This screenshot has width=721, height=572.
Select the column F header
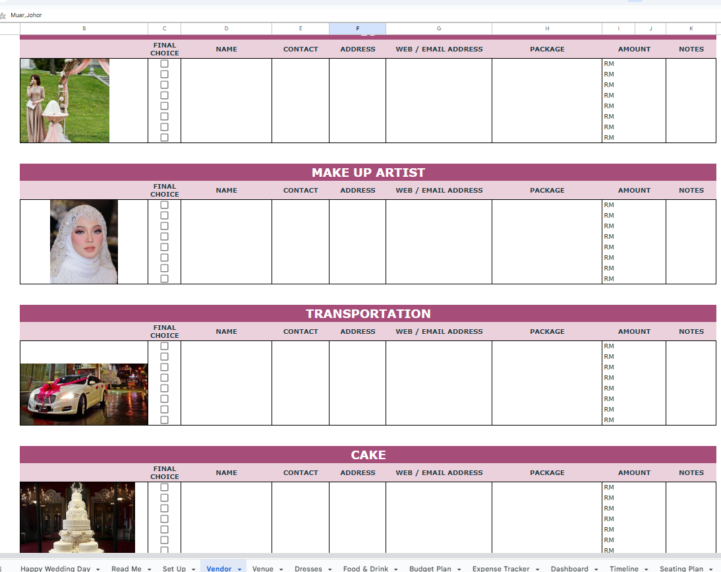(357, 28)
